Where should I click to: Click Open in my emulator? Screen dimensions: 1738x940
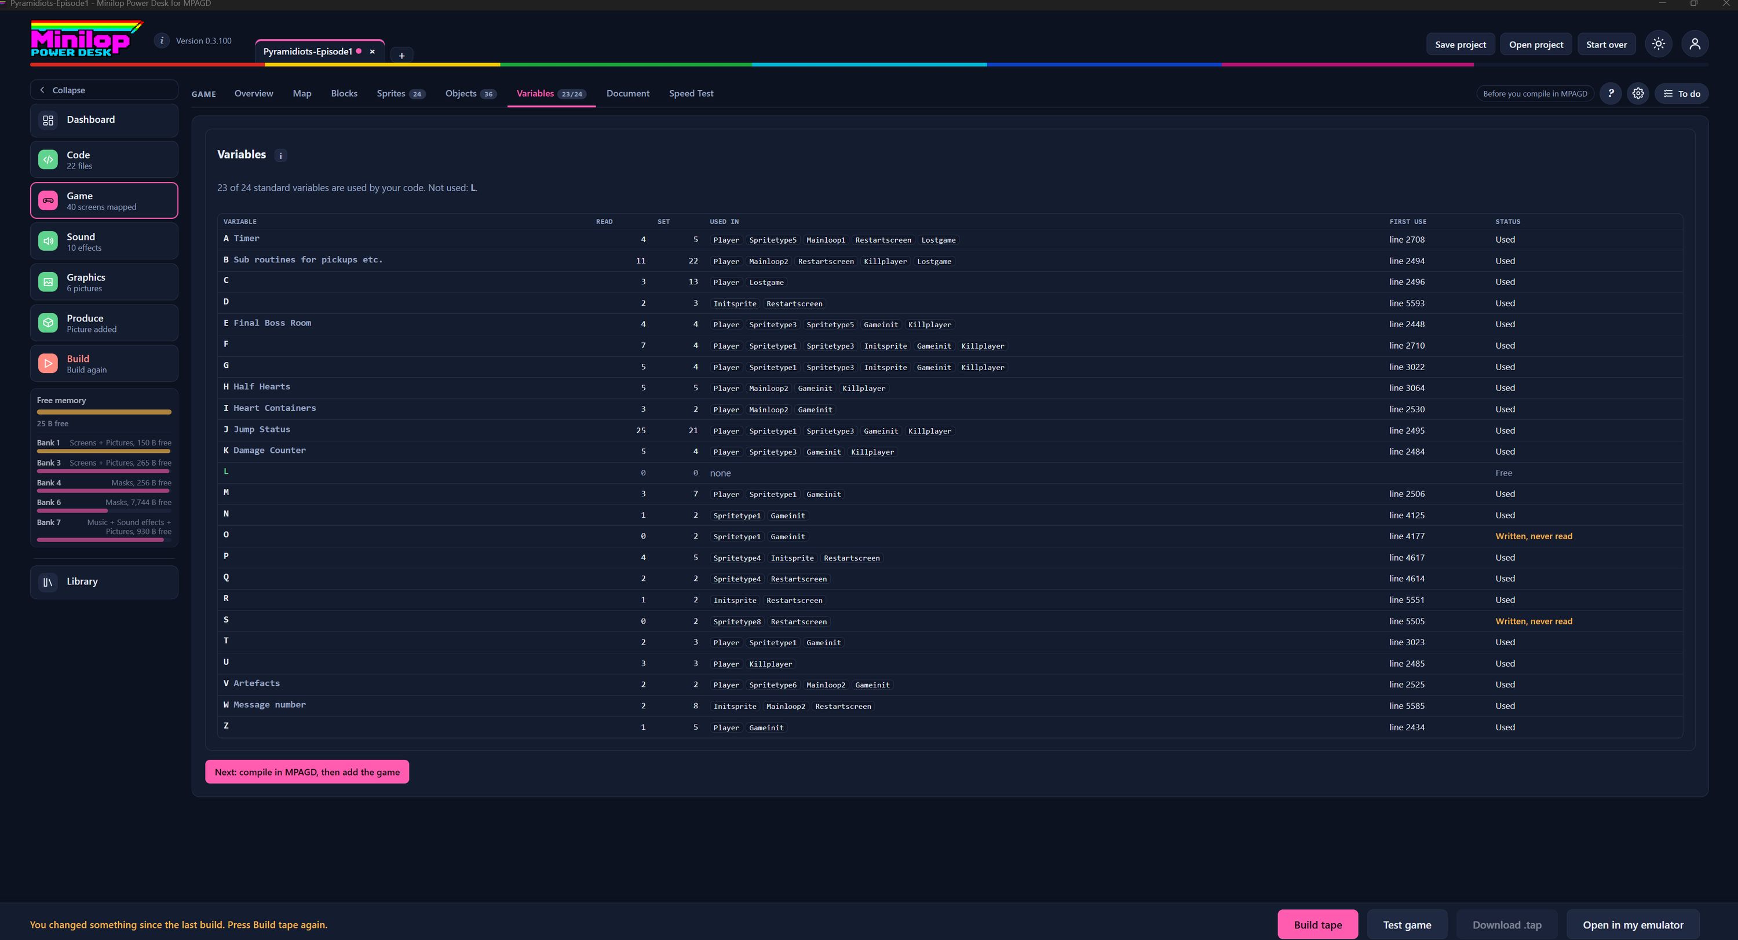[1633, 924]
